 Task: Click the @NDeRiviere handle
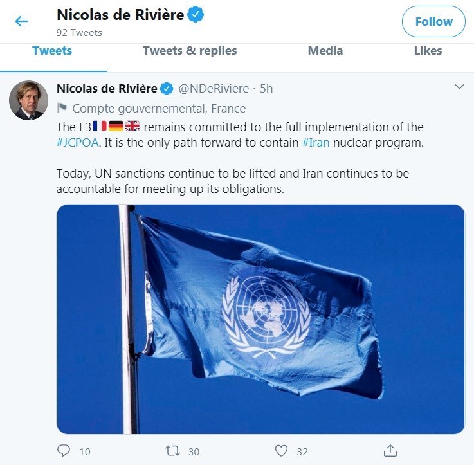click(214, 89)
